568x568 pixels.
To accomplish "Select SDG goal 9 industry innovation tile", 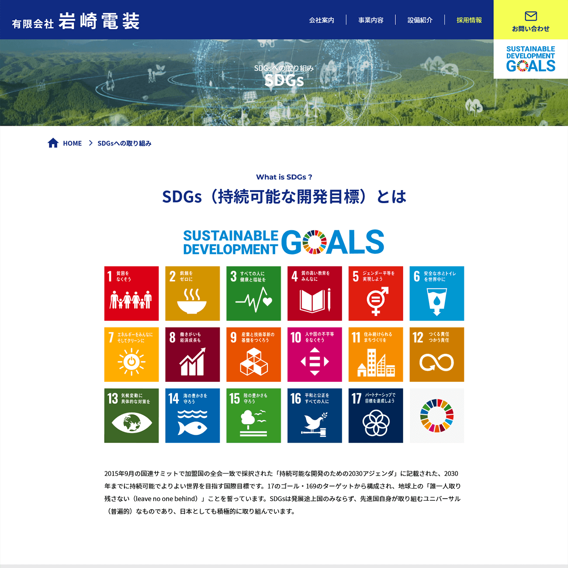I will (x=253, y=355).
